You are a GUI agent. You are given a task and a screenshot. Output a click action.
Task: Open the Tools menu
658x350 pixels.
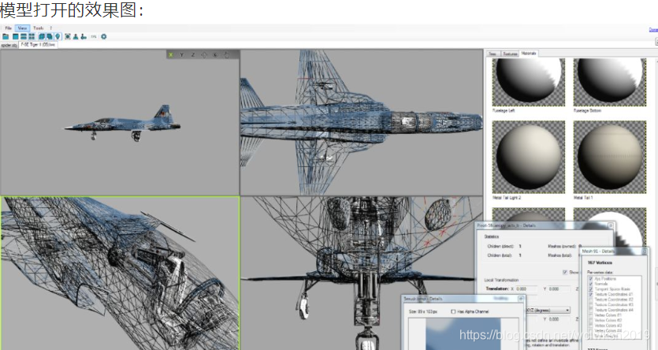(38, 28)
